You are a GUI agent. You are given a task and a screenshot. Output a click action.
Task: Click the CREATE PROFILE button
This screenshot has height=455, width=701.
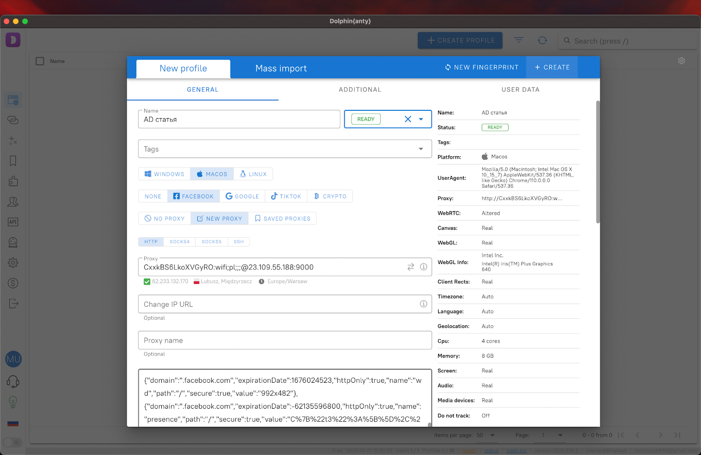tap(460, 40)
